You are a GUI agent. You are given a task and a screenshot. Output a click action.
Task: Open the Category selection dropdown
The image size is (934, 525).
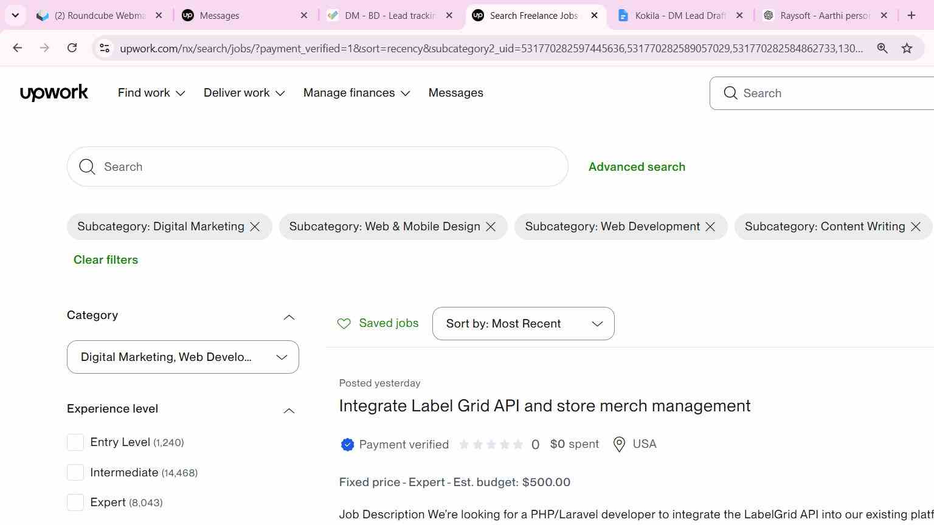[183, 357]
